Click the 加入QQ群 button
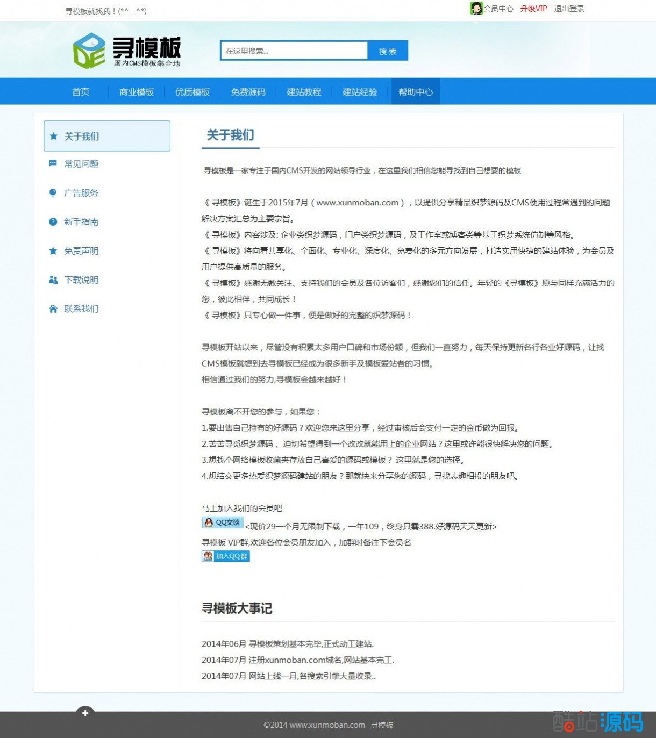This screenshot has height=738, width=656. pos(226,556)
